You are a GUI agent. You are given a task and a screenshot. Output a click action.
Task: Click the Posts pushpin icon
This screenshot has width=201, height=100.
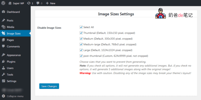coord(3,21)
